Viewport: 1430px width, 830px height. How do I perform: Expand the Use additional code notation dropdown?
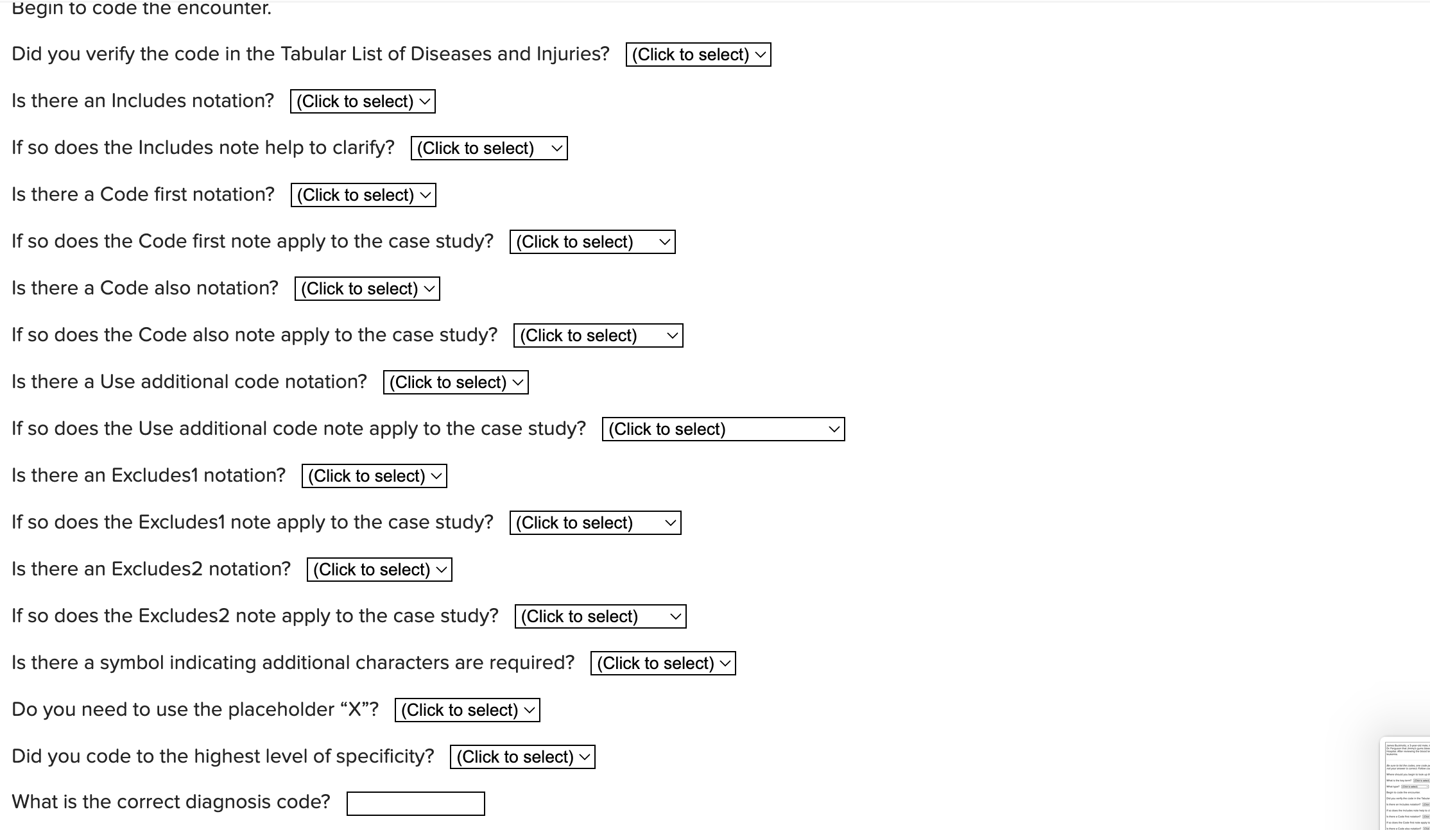pos(456,382)
